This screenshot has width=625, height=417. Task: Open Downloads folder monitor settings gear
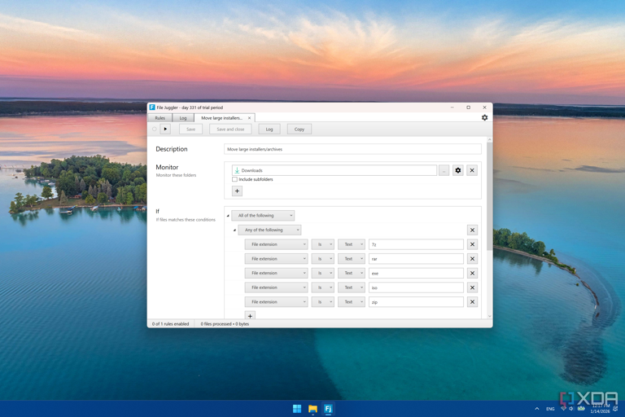[458, 170]
